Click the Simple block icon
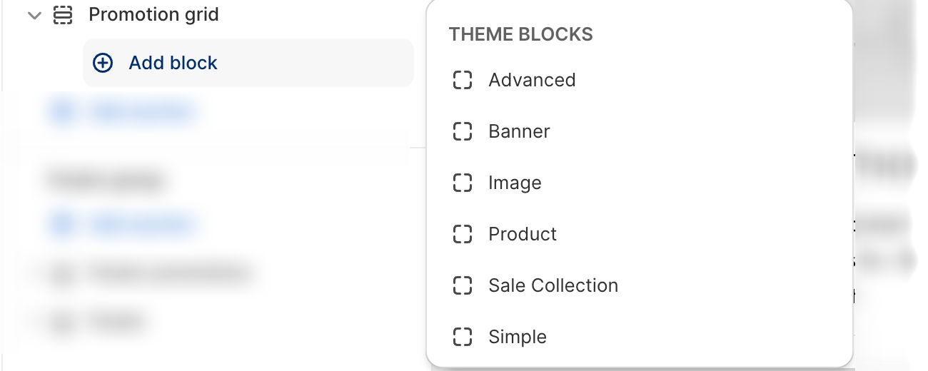 pos(463,337)
